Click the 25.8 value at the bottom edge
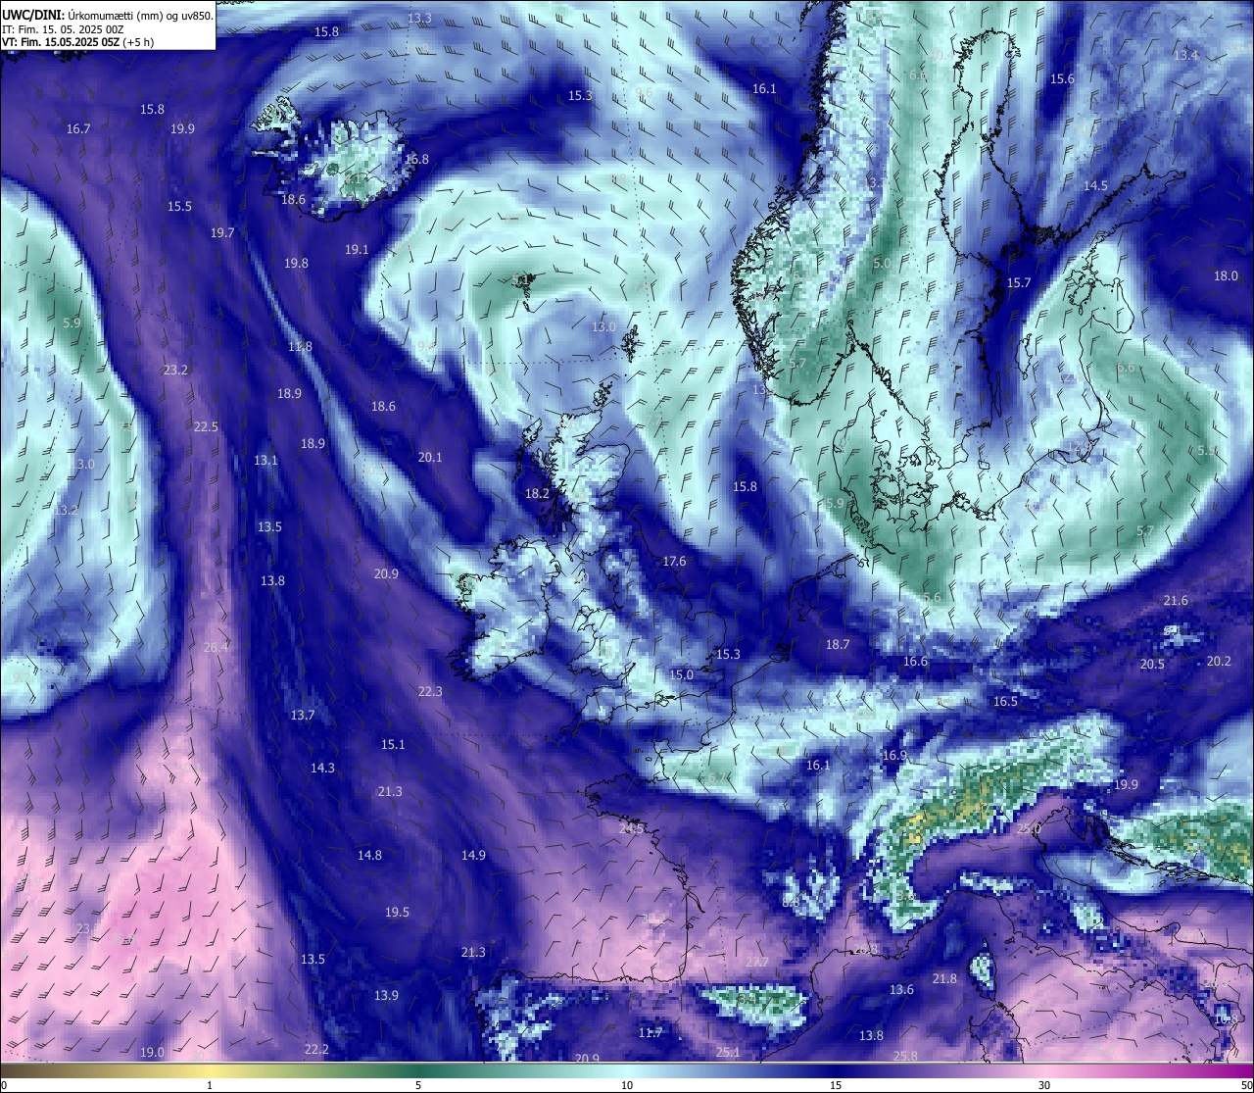1254x1093 pixels. point(905,1057)
